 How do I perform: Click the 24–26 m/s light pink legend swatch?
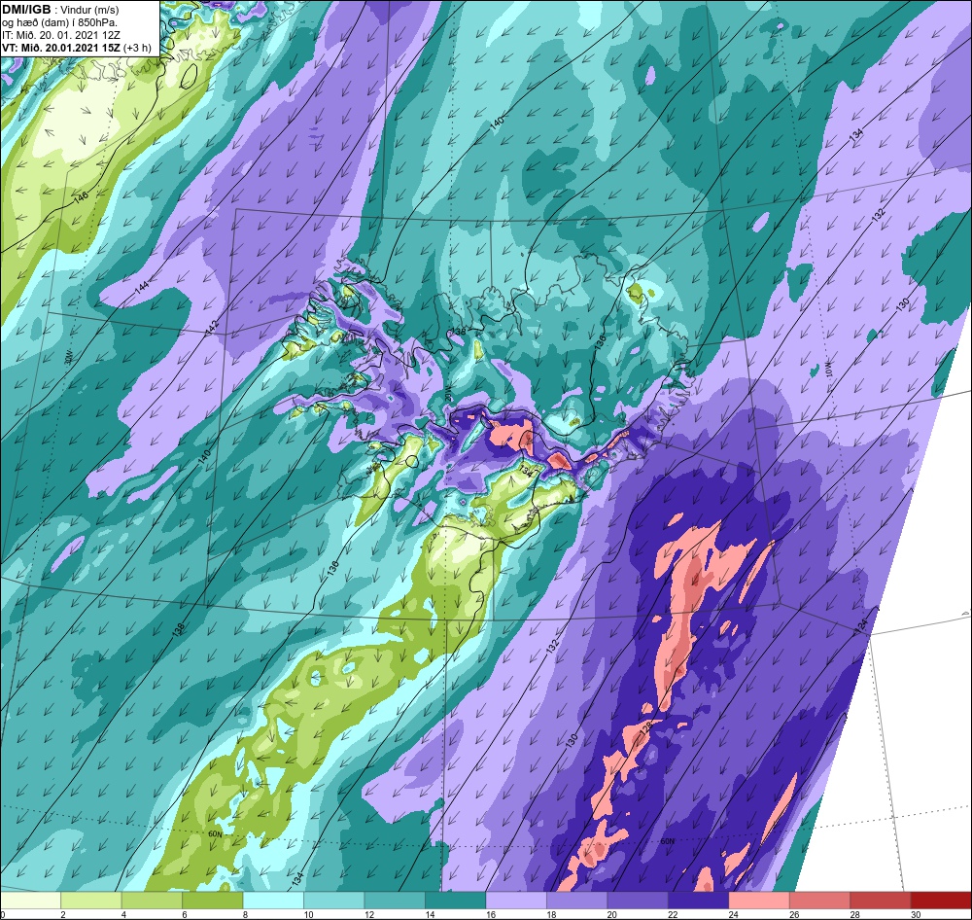[759, 901]
